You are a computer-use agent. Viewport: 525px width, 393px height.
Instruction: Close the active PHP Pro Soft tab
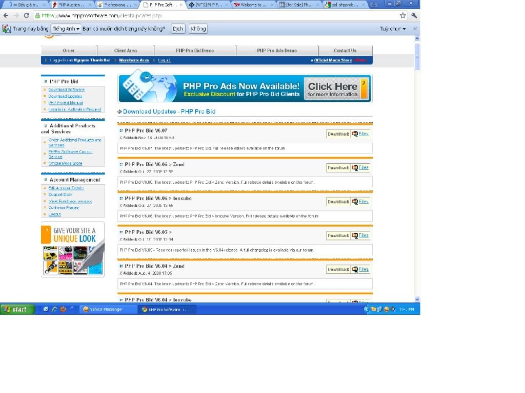tap(181, 5)
